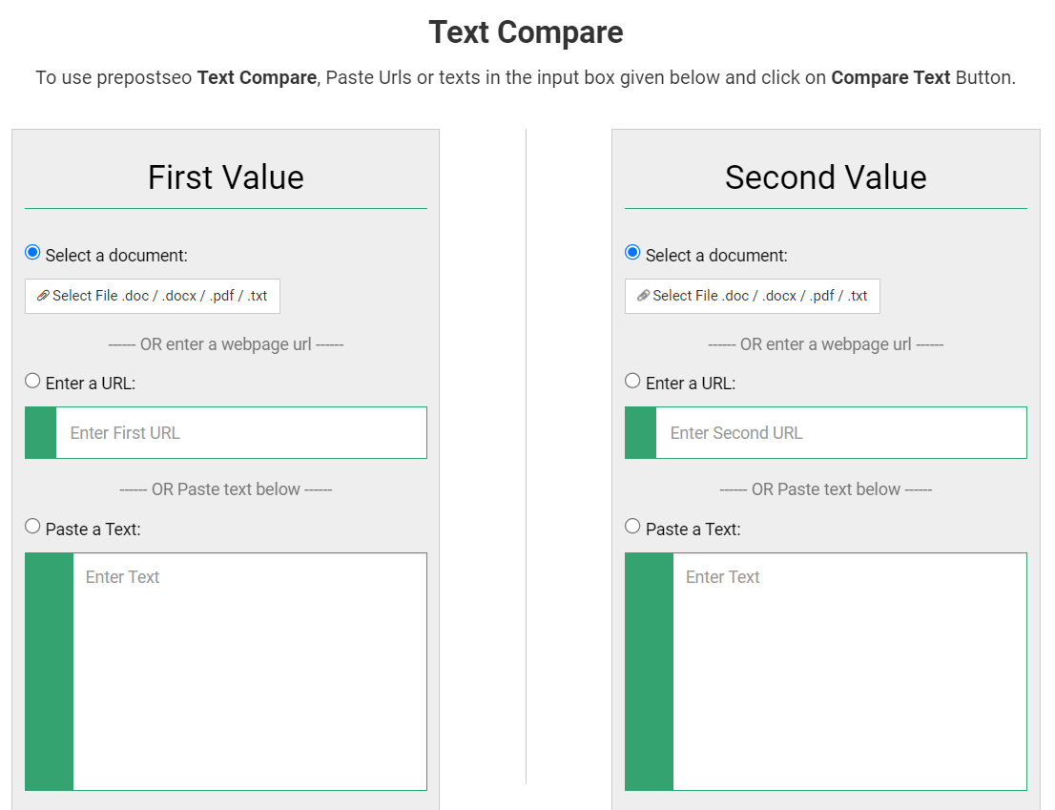The width and height of the screenshot is (1055, 810).
Task: Click green gutter of Second Value text area
Action: tap(650, 672)
